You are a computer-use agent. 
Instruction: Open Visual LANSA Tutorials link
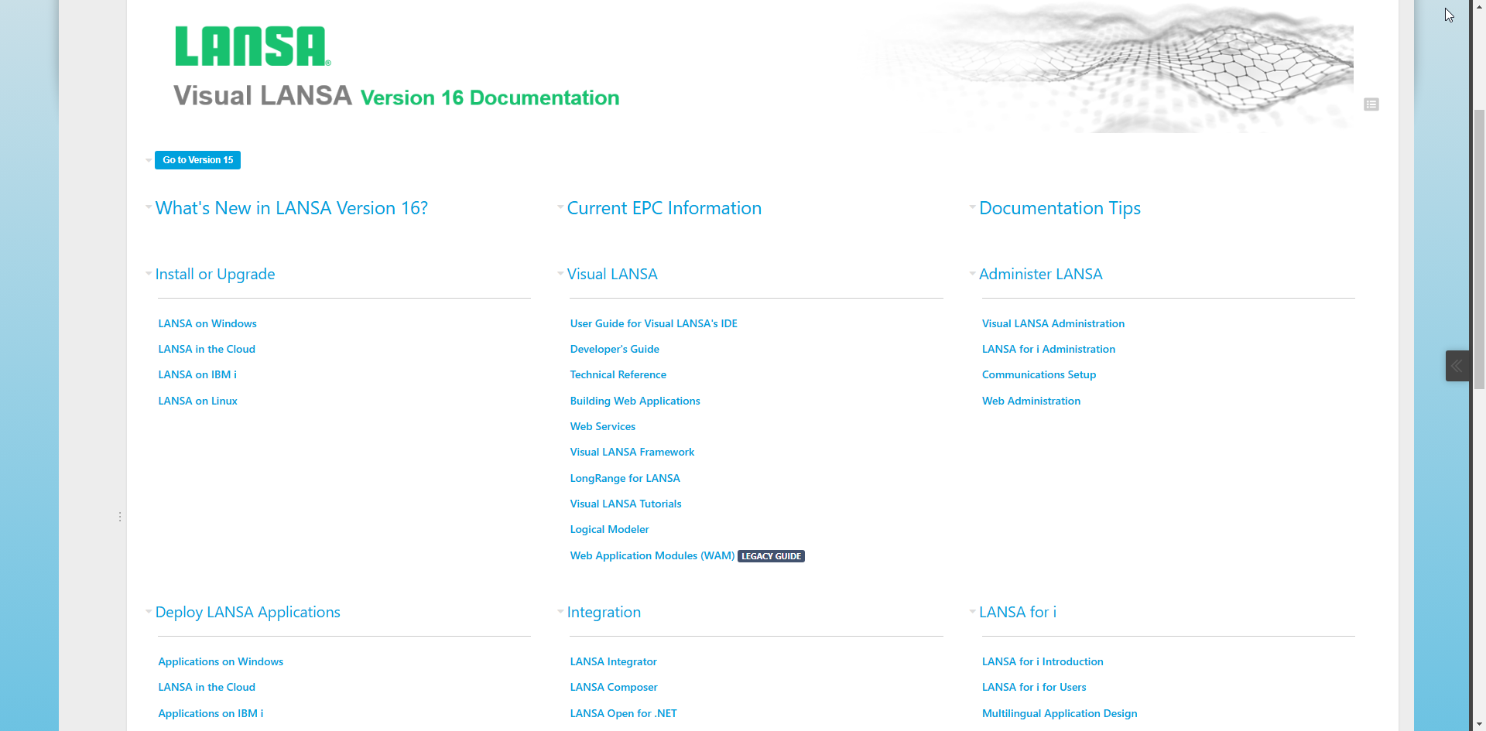click(x=625, y=504)
